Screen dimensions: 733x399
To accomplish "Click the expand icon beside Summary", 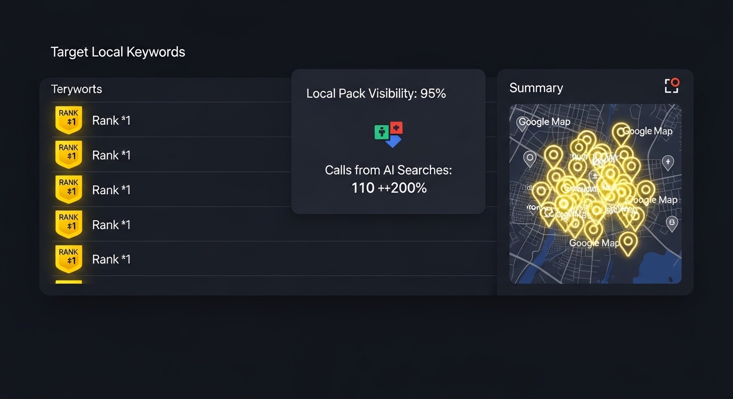I will click(x=672, y=86).
